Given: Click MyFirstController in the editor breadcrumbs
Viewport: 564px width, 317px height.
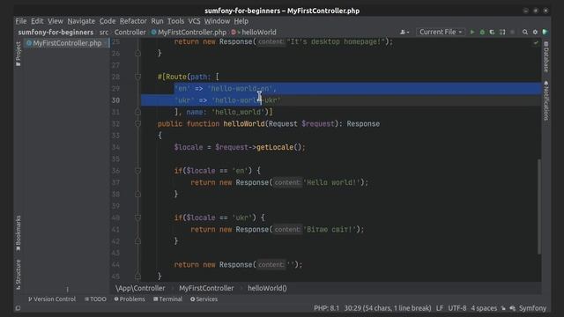Looking at the screenshot, I should pos(206,288).
